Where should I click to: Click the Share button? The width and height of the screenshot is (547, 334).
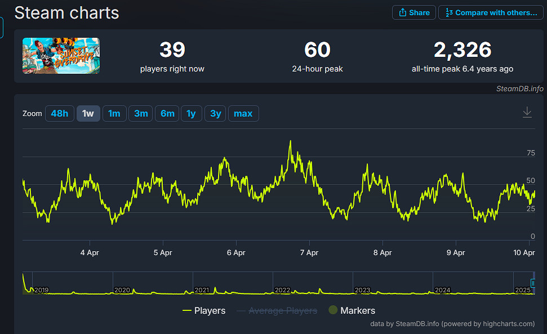coord(413,12)
